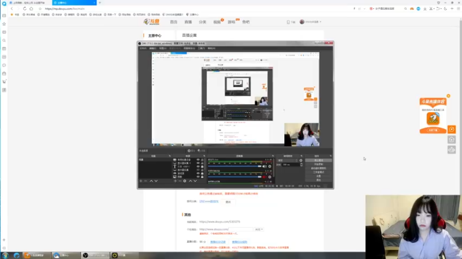Toggle night mode moon icon in browser
Viewport: 462px width, 259px height.
445,9
